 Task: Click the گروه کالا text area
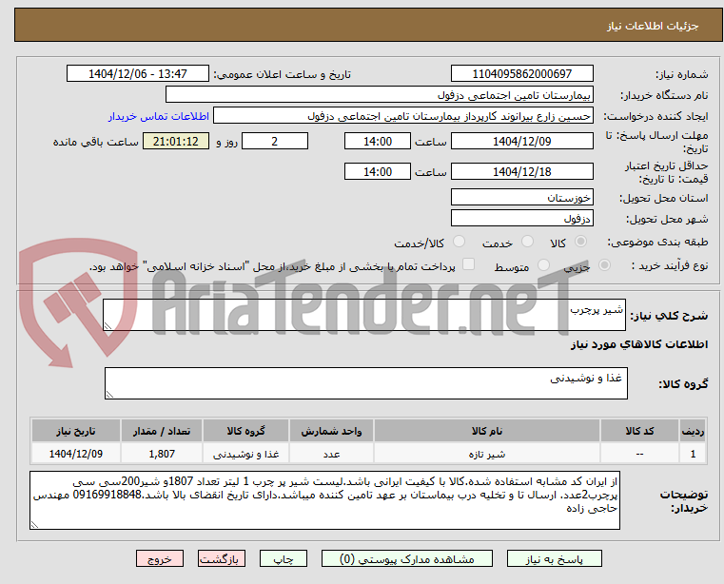pyautogui.click(x=366, y=383)
